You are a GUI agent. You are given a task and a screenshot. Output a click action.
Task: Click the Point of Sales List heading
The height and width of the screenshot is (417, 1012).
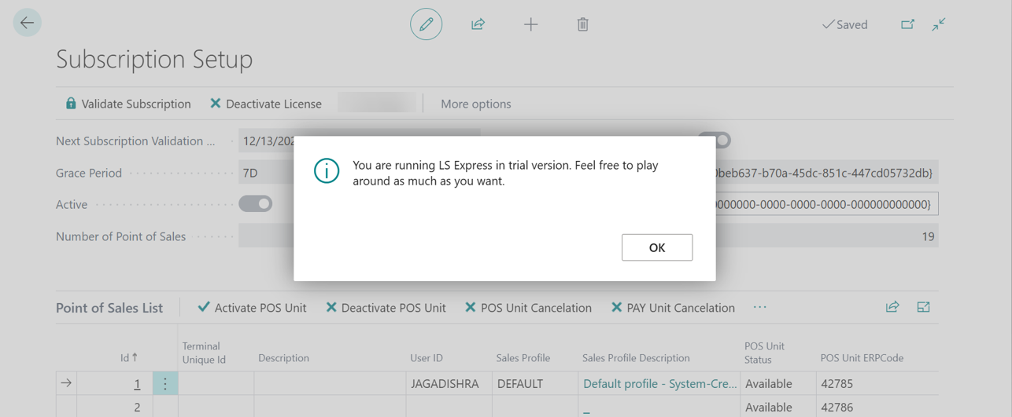[x=109, y=308]
